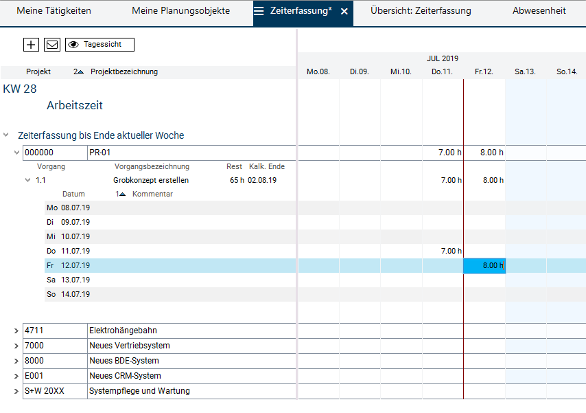Click Neues Vertriebsystem project name

pyautogui.click(x=129, y=346)
